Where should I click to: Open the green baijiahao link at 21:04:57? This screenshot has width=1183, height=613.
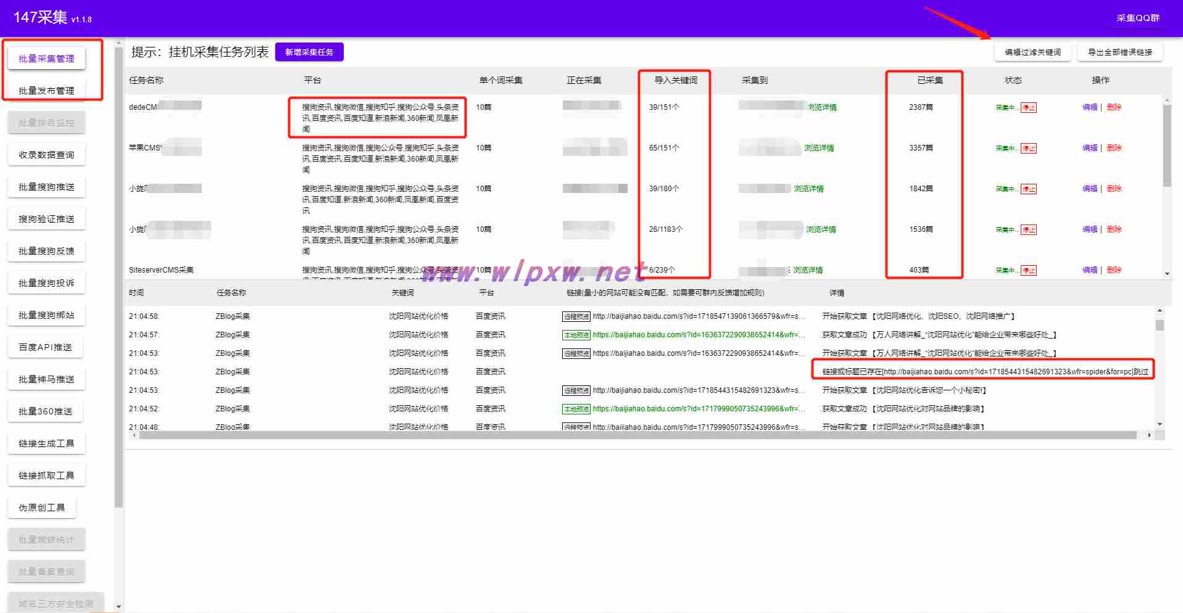click(699, 335)
